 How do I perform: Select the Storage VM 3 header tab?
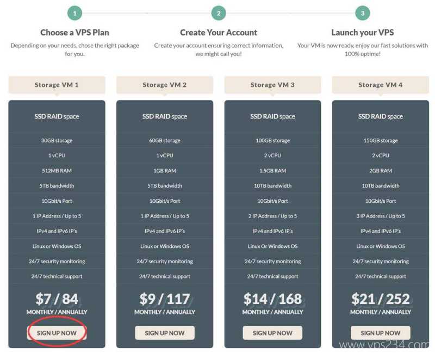pos(272,85)
